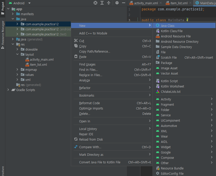This screenshot has width=216, height=176.
Task: Create an Android Resource Directory
Action: (184, 41)
